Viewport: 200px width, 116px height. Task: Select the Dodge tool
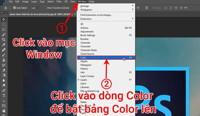[4, 85]
